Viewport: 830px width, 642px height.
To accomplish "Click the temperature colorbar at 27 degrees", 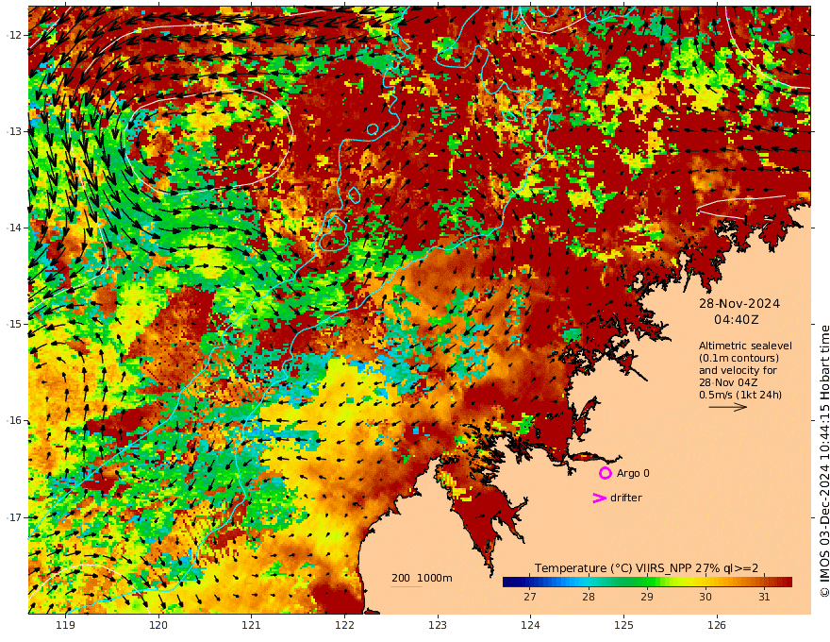I will point(530,583).
